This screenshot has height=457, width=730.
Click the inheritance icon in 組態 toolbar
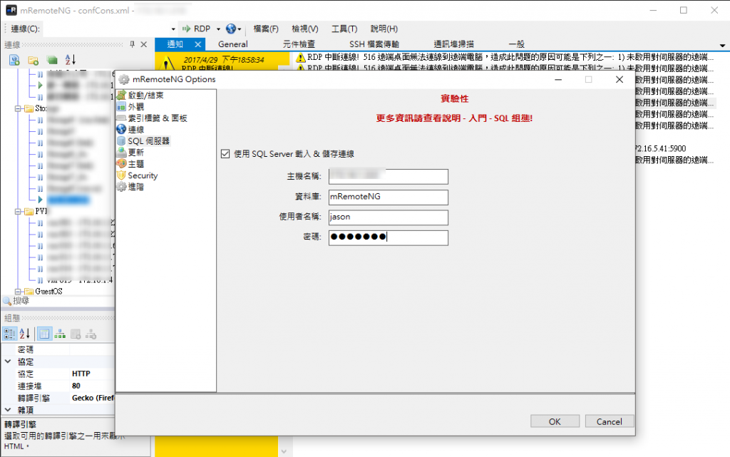(x=60, y=334)
